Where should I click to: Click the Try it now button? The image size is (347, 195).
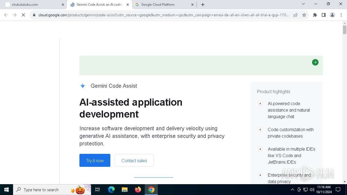pyautogui.click(x=95, y=160)
